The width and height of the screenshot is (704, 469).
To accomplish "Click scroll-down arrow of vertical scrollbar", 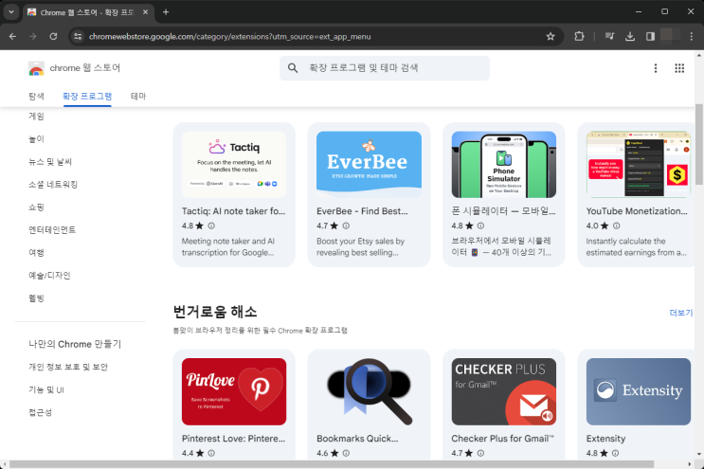I will pos(699,454).
